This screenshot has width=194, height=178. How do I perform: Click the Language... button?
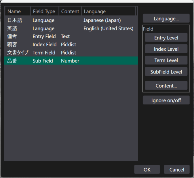166,18
